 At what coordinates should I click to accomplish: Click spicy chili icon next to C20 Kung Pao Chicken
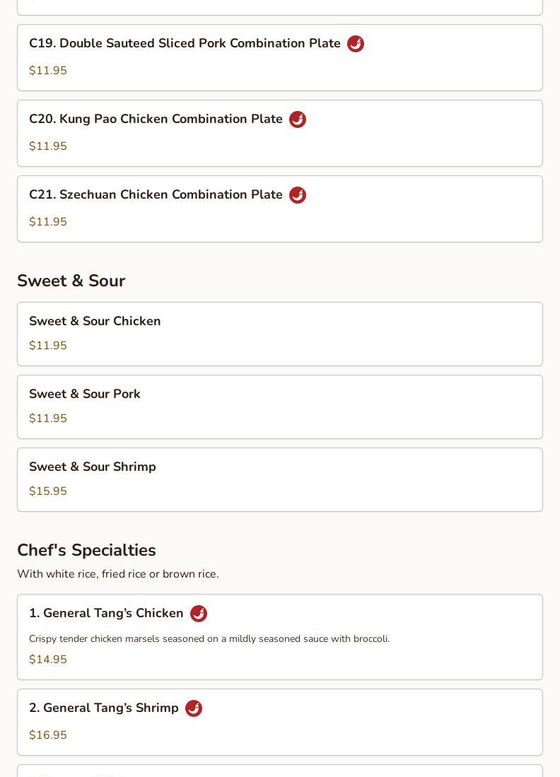tap(298, 119)
